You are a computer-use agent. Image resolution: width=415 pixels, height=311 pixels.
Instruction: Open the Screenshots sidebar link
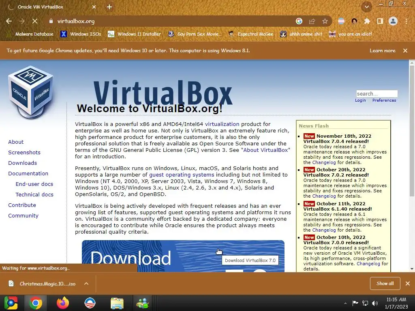pos(24,153)
